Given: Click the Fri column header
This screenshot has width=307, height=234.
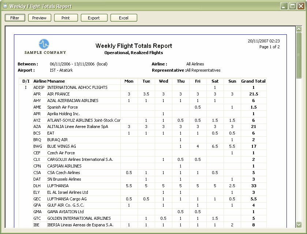Looking at the screenshot, I should click(198, 81).
